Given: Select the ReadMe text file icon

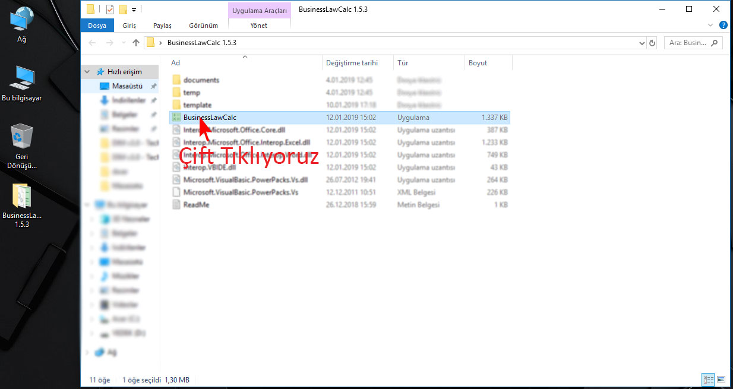Looking at the screenshot, I should [176, 205].
